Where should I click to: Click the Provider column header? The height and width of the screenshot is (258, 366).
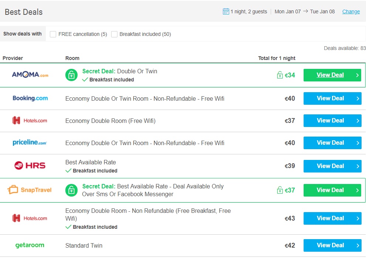pos(13,58)
